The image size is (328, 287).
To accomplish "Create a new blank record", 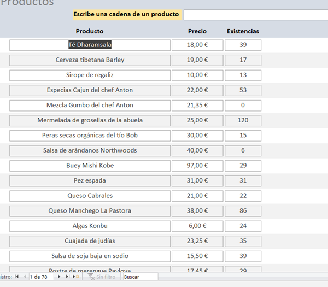I will tap(75, 277).
